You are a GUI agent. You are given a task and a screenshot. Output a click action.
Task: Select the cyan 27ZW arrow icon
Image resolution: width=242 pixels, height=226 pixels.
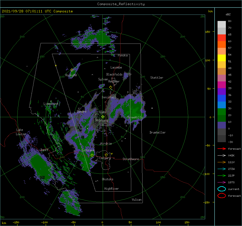pyautogui.click(x=222, y=169)
